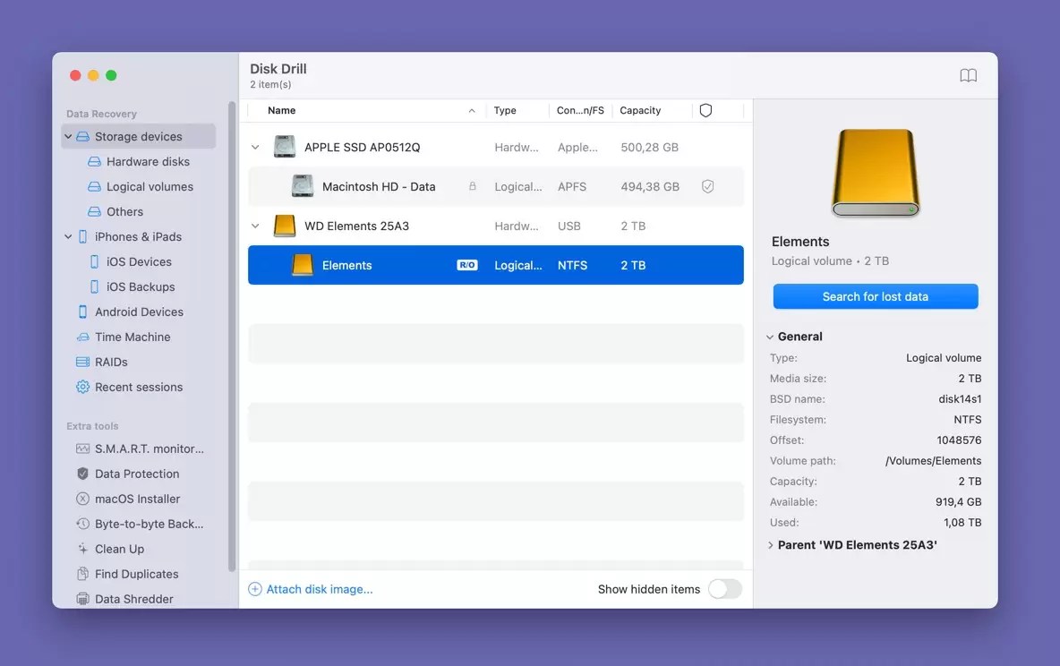Open Data Shredder tool

(x=134, y=598)
